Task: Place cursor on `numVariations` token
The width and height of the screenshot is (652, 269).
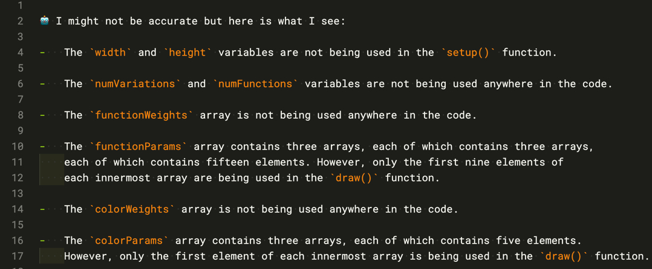Action: tap(135, 84)
